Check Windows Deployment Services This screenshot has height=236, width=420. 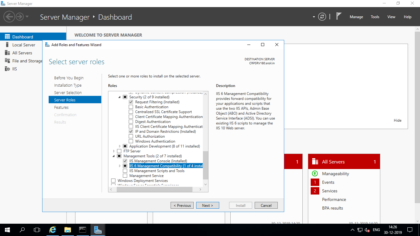tap(113, 181)
